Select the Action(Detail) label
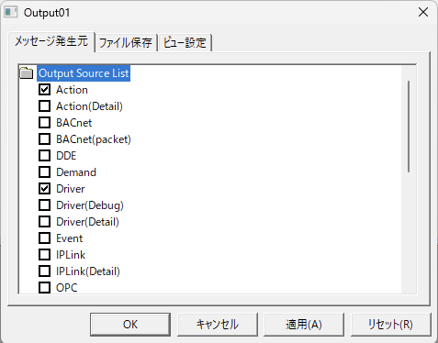The height and width of the screenshot is (343, 438). (89, 106)
